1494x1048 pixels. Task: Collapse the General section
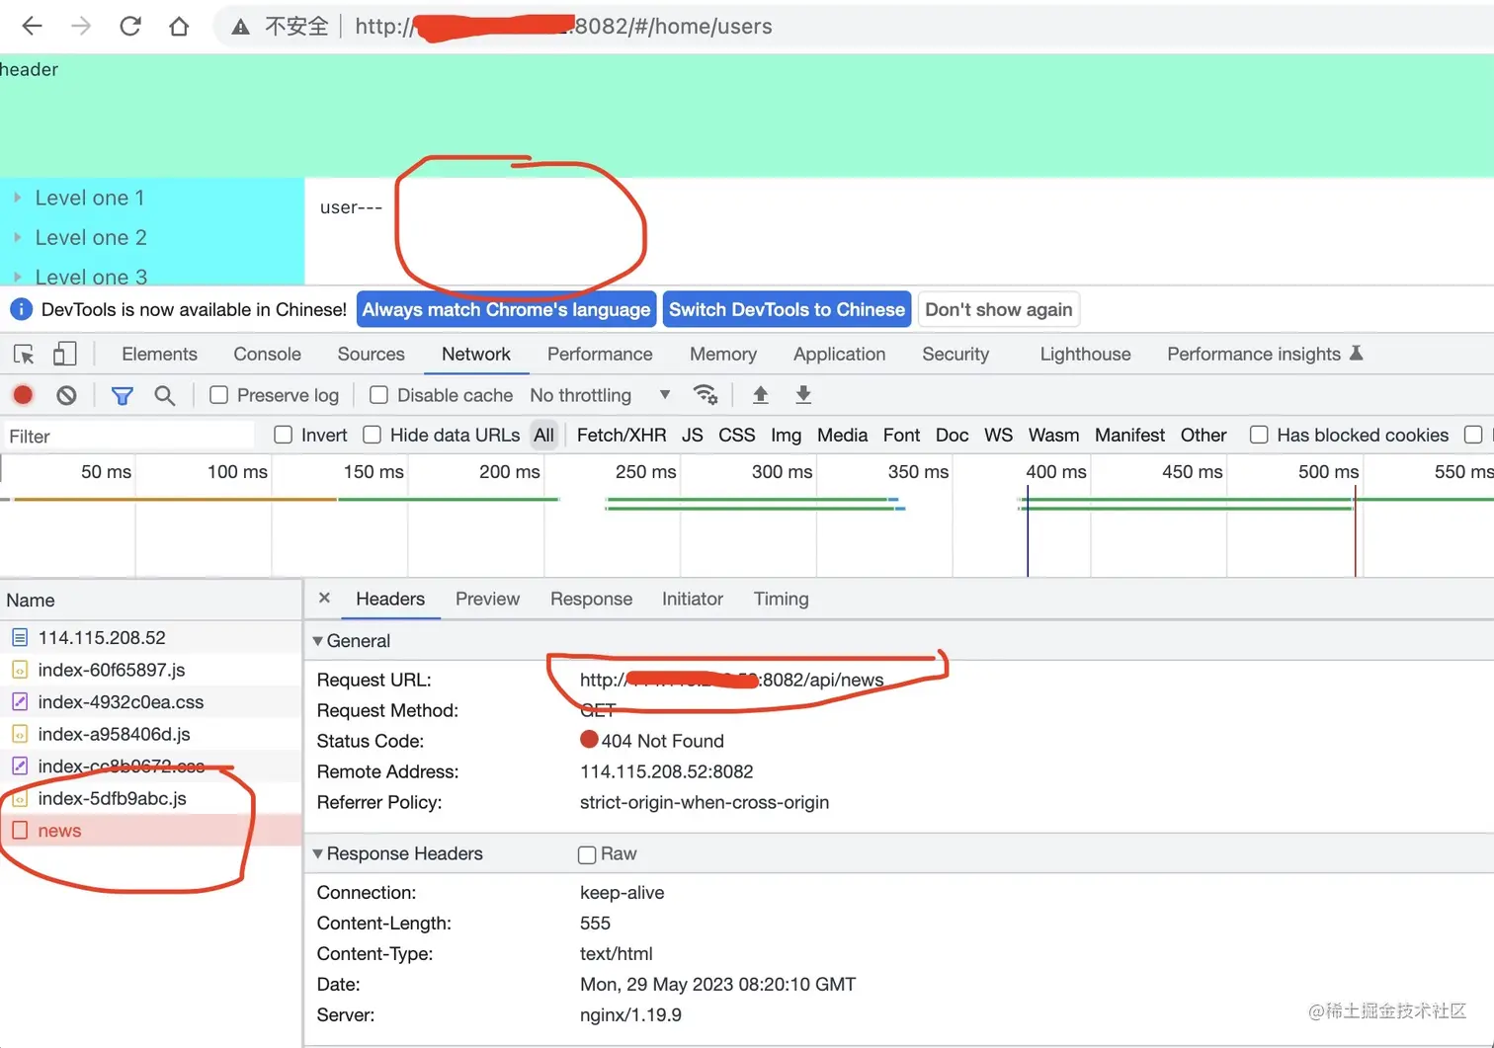point(318,641)
